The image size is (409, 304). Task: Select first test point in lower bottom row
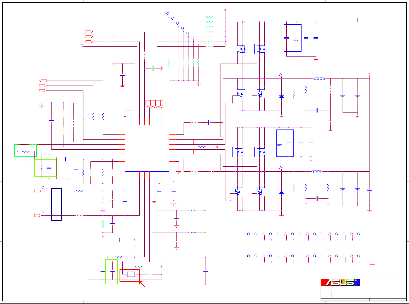[x=248, y=256]
